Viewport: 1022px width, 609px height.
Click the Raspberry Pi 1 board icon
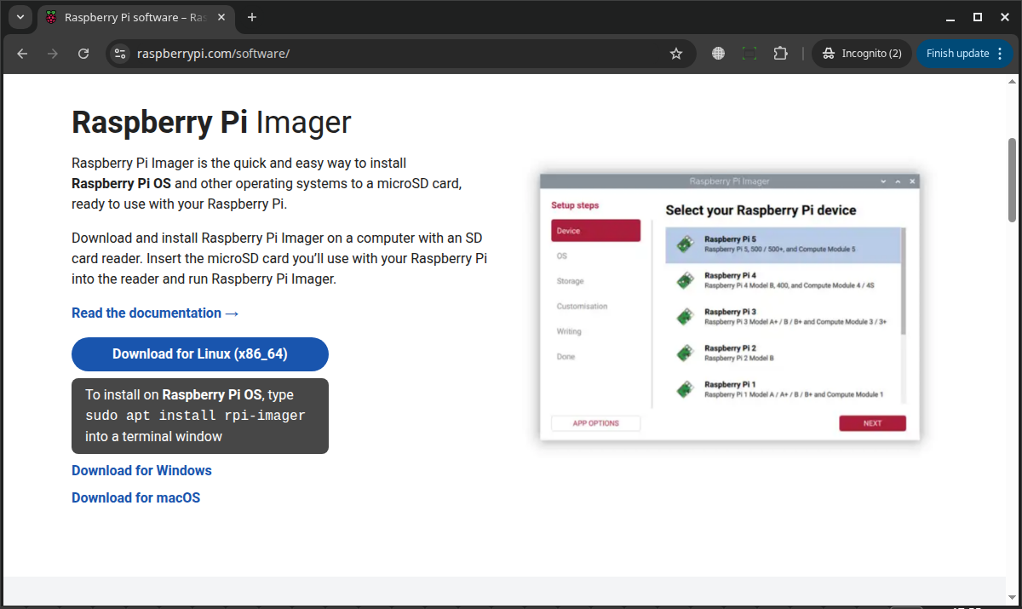tap(686, 389)
